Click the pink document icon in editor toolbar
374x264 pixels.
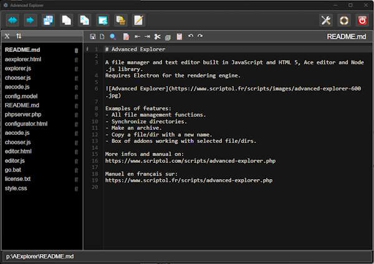point(126,37)
